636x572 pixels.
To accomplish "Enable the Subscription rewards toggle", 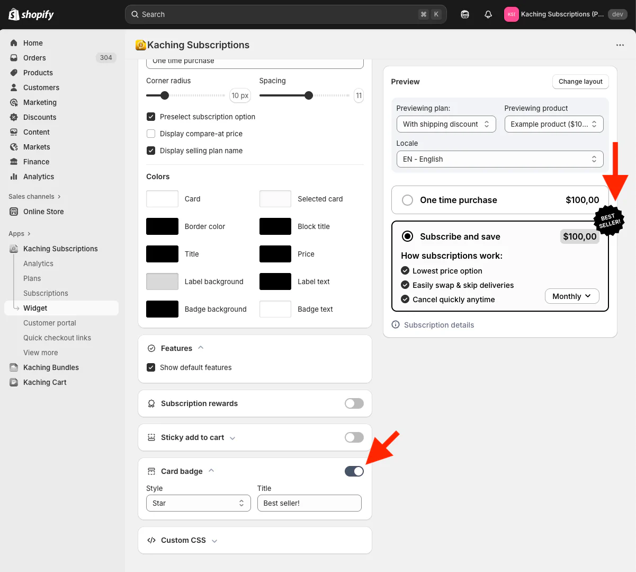I will pyautogui.click(x=354, y=403).
